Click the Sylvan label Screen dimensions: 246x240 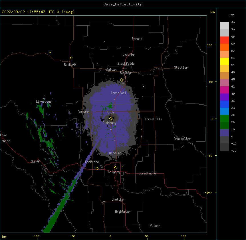point(111,70)
